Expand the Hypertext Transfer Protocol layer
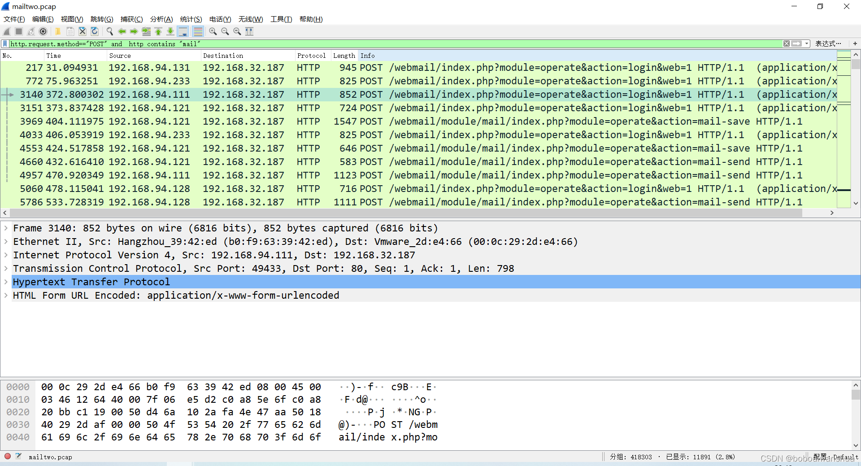This screenshot has height=466, width=861. [6, 282]
